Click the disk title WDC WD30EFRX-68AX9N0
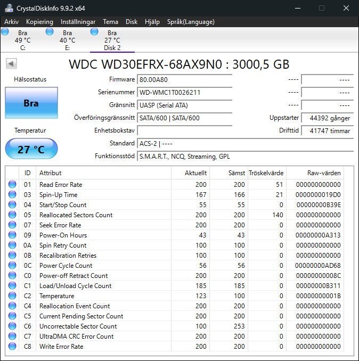359x361 pixels. [145, 64]
